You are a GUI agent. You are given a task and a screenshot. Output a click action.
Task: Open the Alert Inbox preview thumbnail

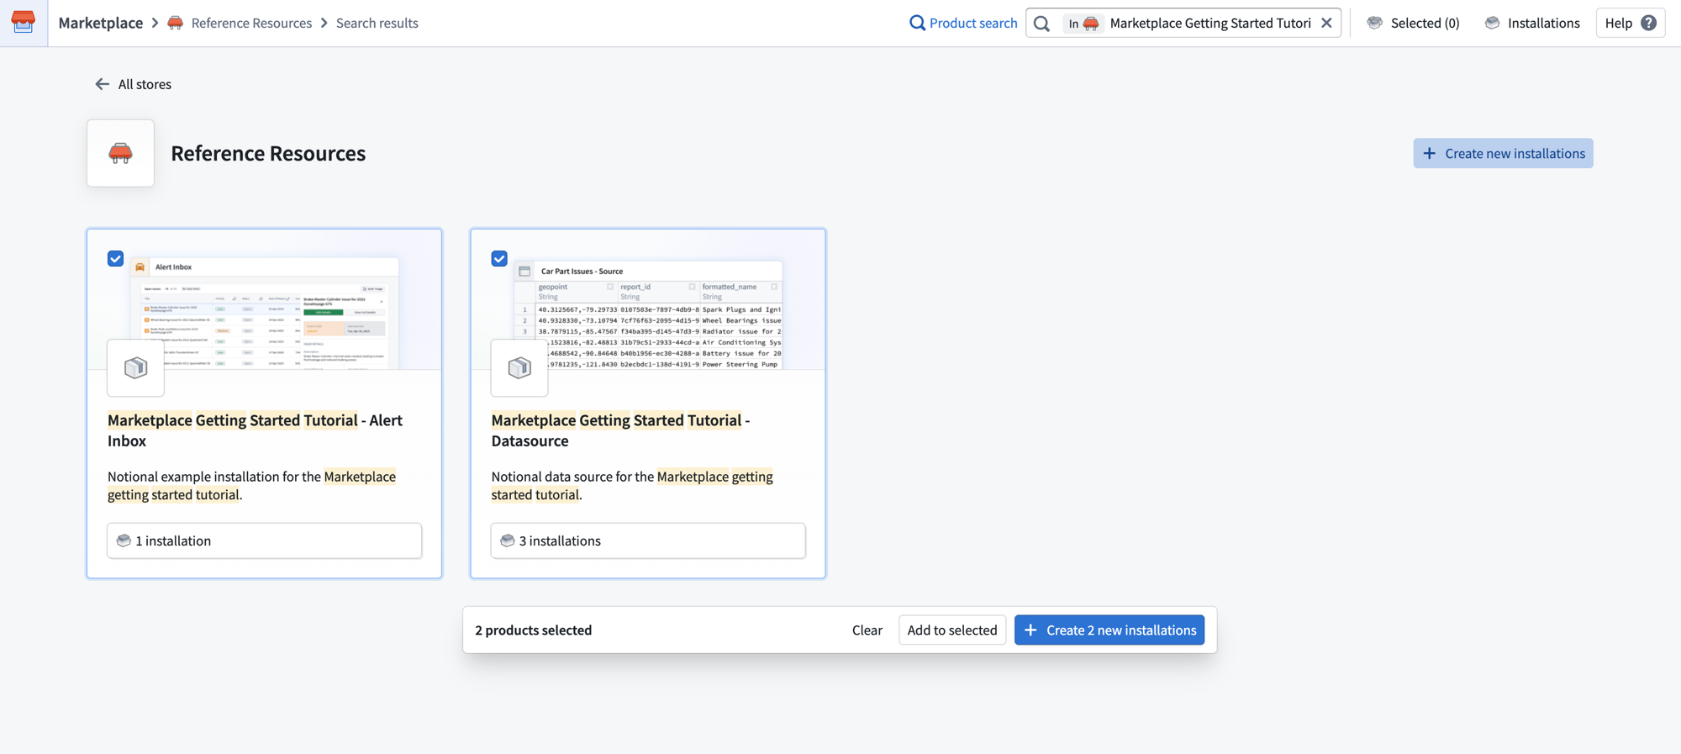click(265, 313)
